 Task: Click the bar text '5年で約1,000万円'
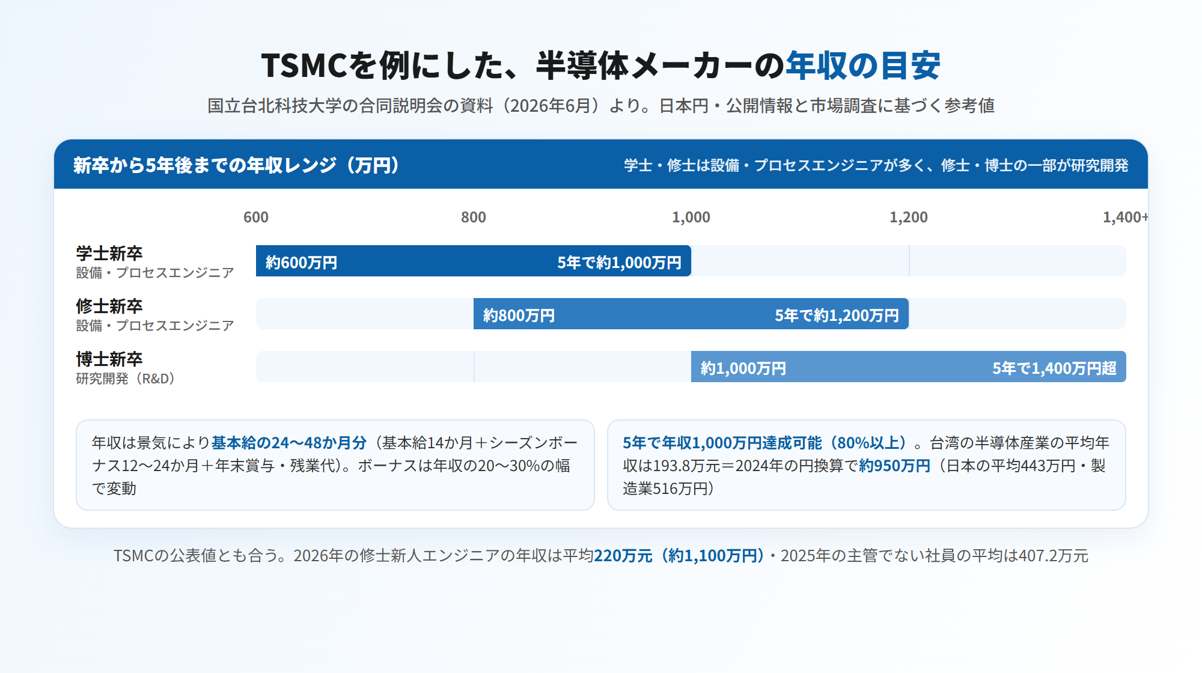619,263
